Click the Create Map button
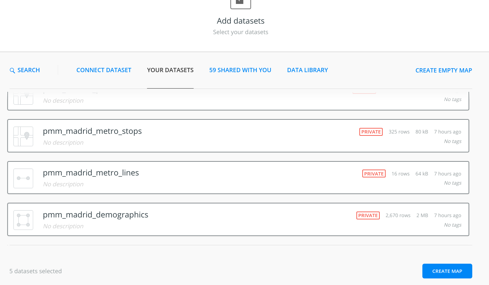The height and width of the screenshot is (285, 489). click(x=447, y=271)
